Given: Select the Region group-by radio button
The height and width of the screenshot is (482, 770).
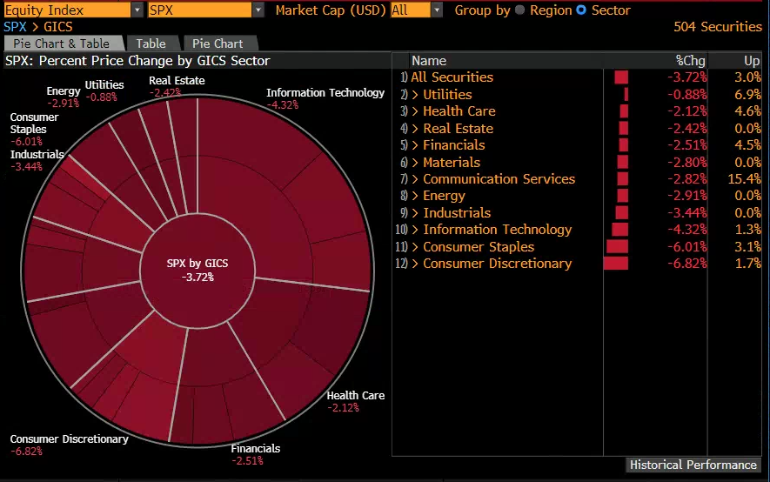Looking at the screenshot, I should 520,10.
